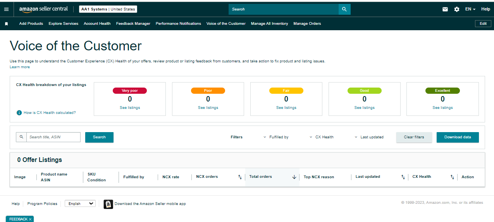The height and width of the screenshot is (222, 494).
Task: Click the Product name ASIN column header
Action: [54, 177]
